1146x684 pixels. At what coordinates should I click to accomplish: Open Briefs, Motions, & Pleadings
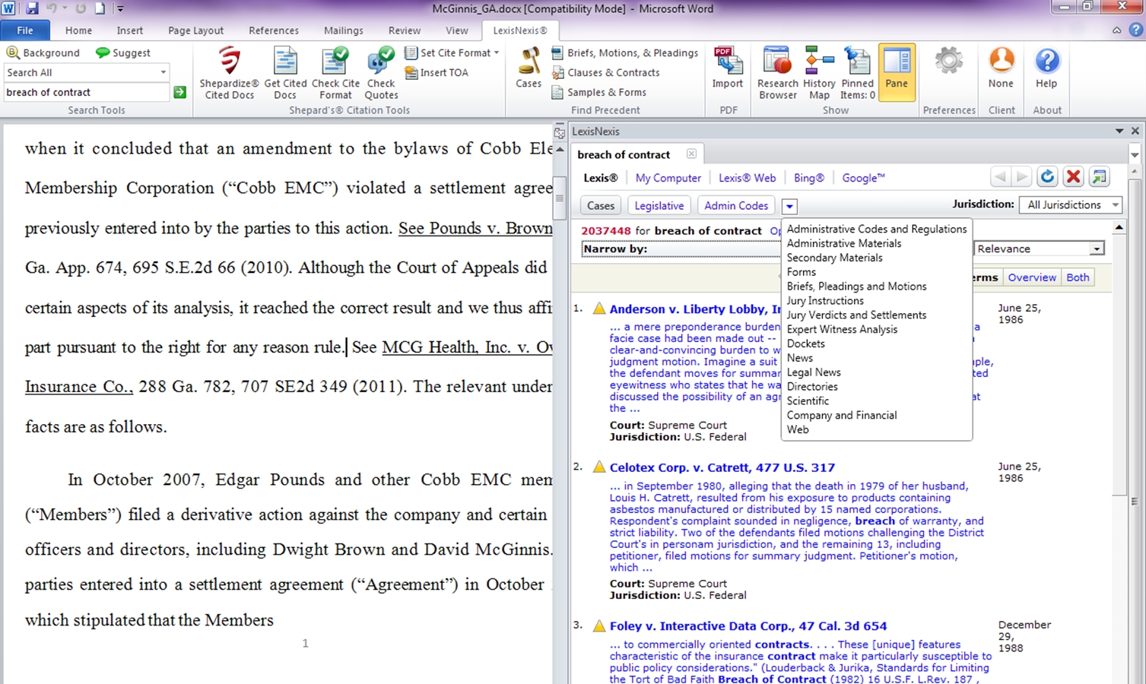[x=624, y=52]
